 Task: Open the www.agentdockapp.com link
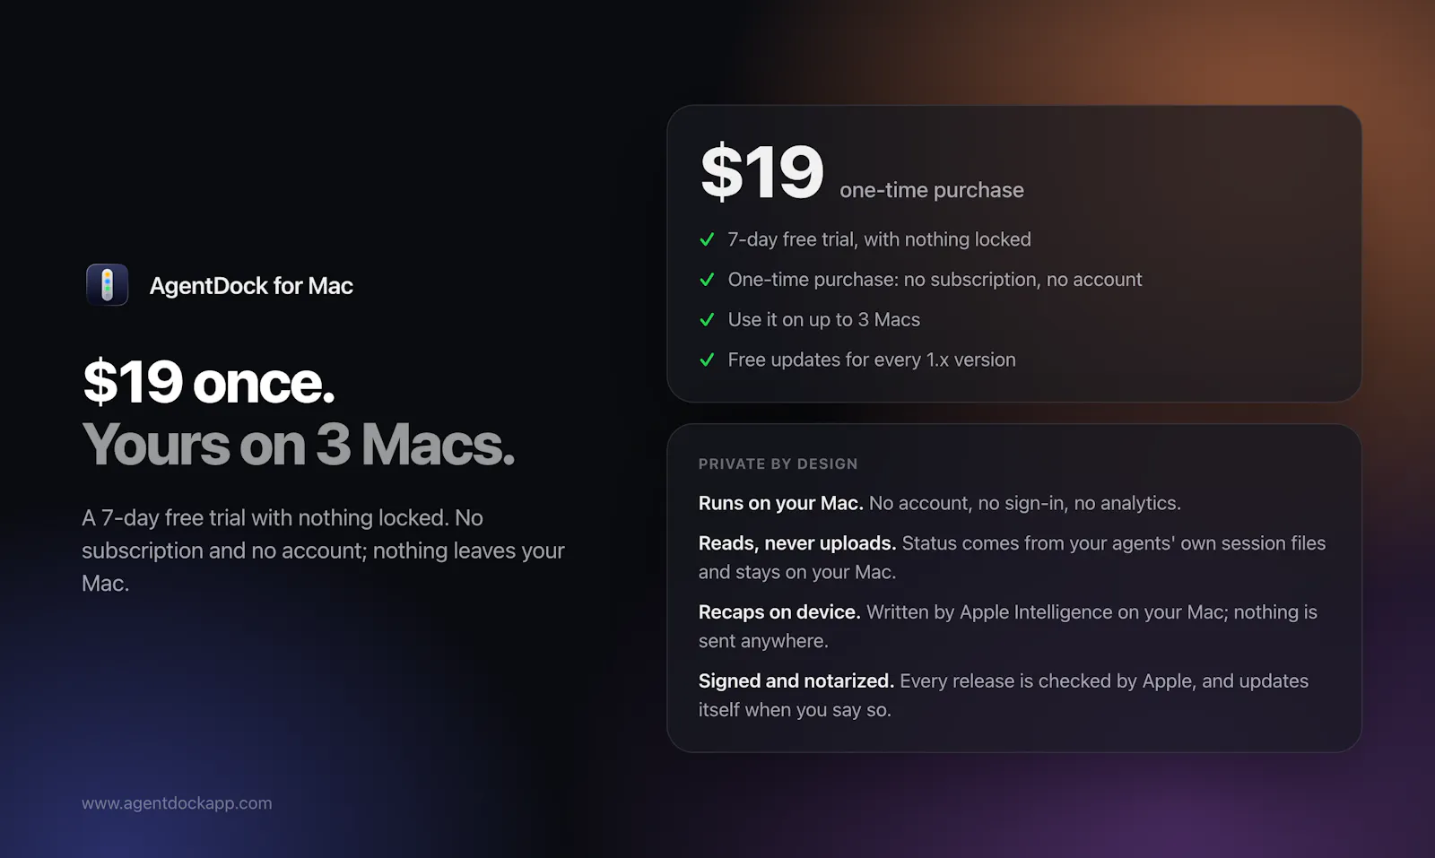(x=177, y=803)
